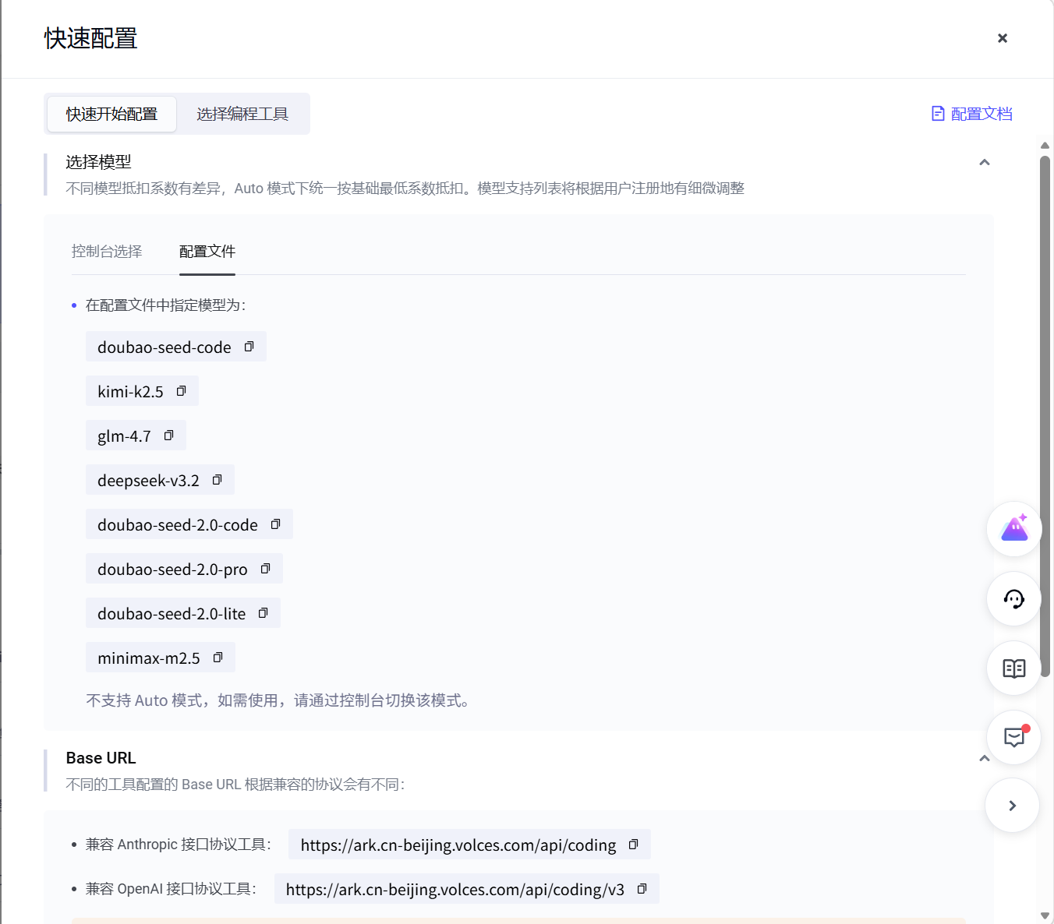Screen dimensions: 1054x924
Task: Open the AI assistant floating button
Action: 1013,529
